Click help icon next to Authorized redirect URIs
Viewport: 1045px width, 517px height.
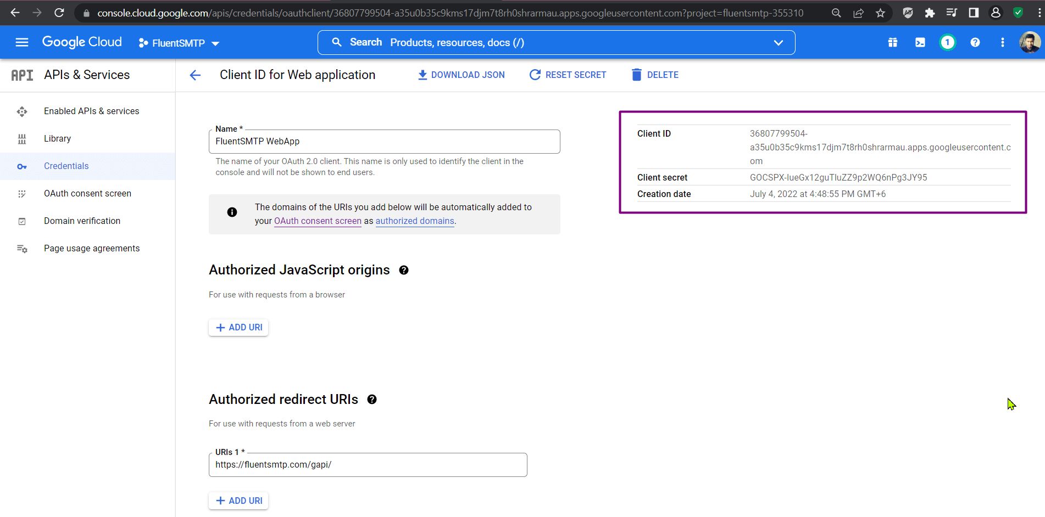(x=372, y=400)
